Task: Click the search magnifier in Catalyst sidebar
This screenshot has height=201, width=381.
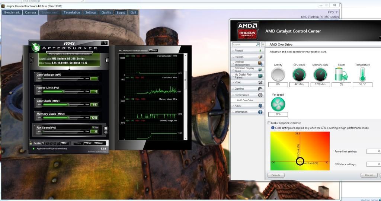Action: pyautogui.click(x=257, y=45)
